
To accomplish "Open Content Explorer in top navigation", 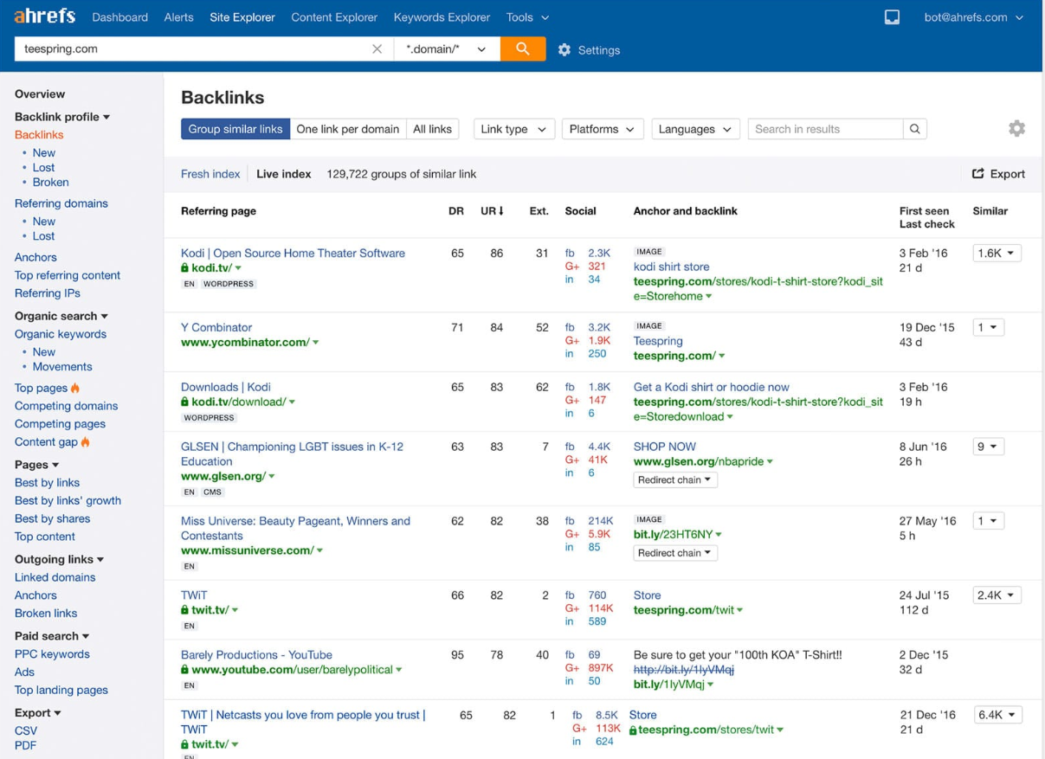I will 334,17.
